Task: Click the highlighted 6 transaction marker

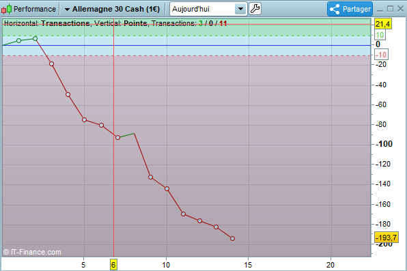Action: click(x=113, y=265)
